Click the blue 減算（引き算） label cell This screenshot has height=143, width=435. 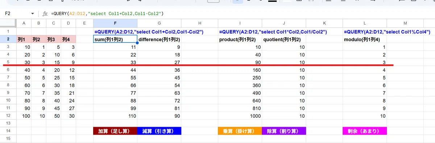159,131
